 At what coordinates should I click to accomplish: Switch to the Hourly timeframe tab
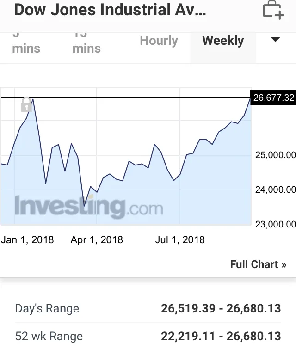click(x=159, y=41)
